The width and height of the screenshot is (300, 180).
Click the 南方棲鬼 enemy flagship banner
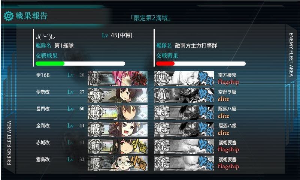pos(184,78)
